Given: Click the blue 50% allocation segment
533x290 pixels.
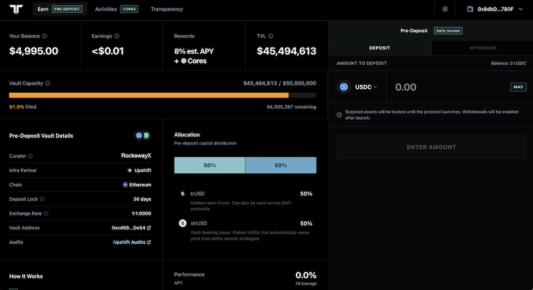Looking at the screenshot, I should 281,165.
